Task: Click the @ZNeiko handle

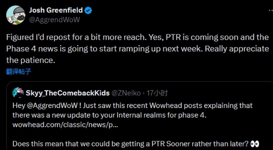Action: [126, 93]
